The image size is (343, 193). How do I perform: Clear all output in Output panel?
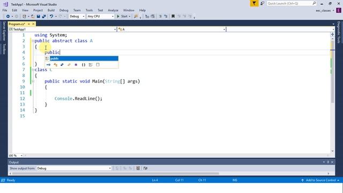138,168
